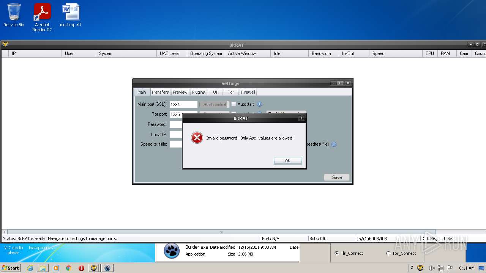
Task: Launch Chrome from the taskbar
Action: pyautogui.click(x=69, y=268)
